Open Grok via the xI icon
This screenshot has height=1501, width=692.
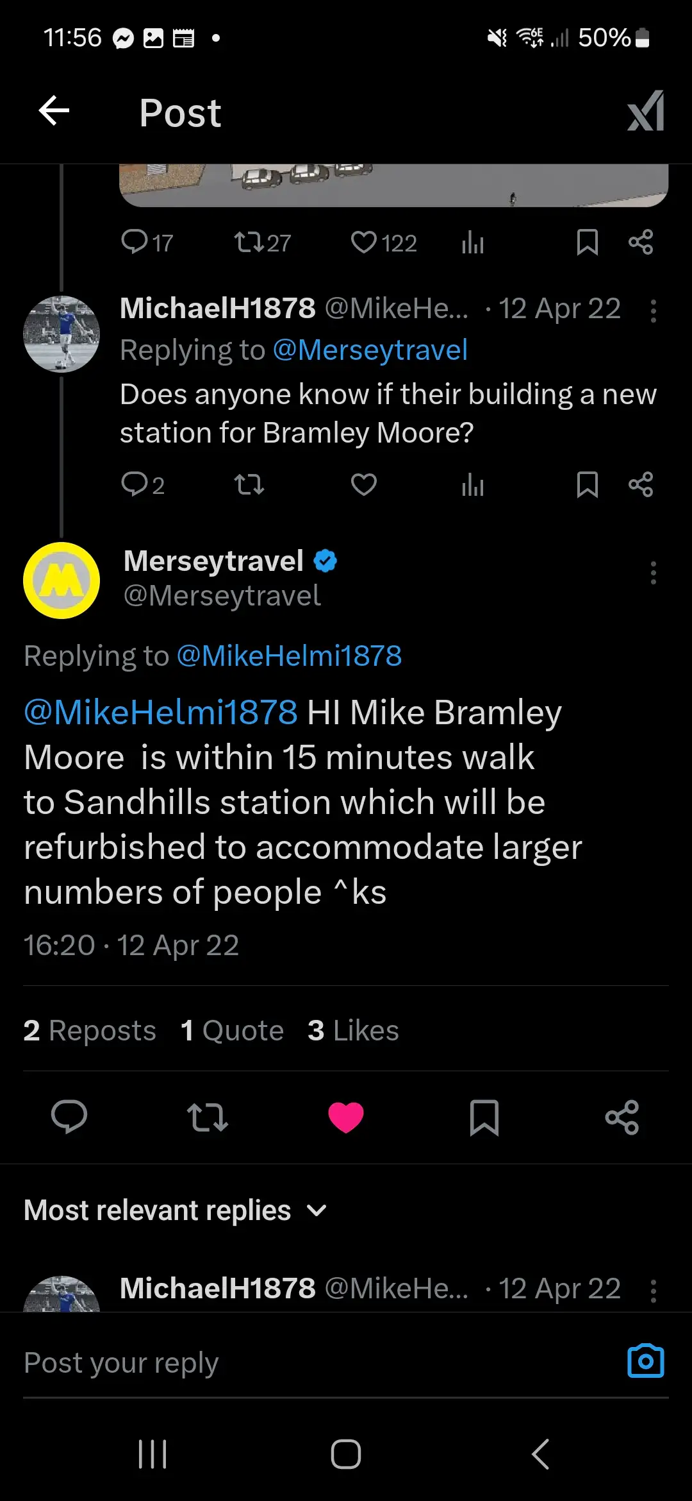tap(645, 112)
